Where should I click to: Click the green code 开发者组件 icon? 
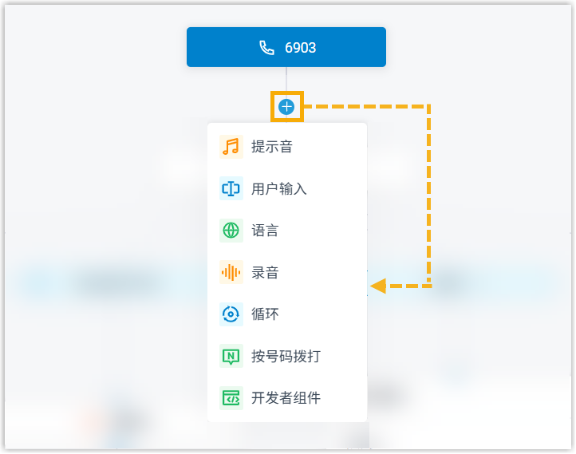tap(231, 397)
